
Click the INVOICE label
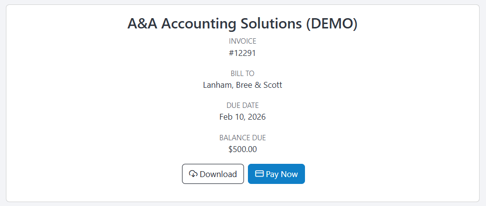(243, 41)
